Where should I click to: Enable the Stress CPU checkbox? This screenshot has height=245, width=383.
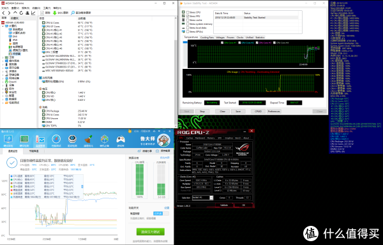pos(188,12)
